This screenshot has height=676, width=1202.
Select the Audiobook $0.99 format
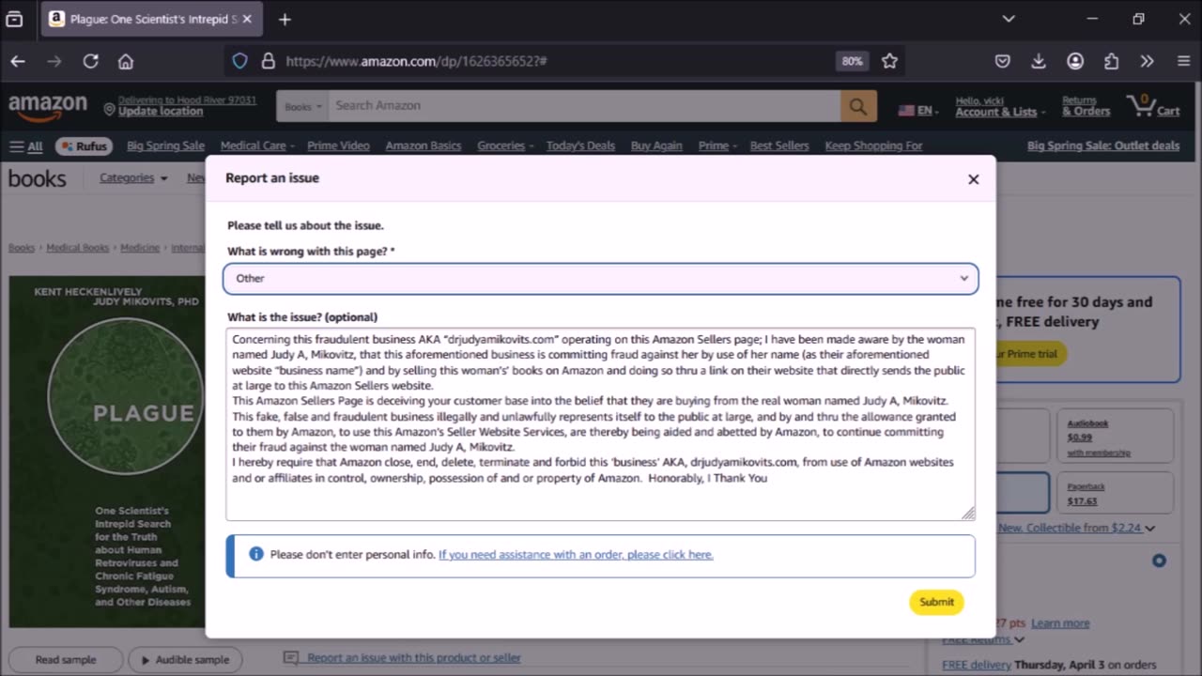point(1114,436)
